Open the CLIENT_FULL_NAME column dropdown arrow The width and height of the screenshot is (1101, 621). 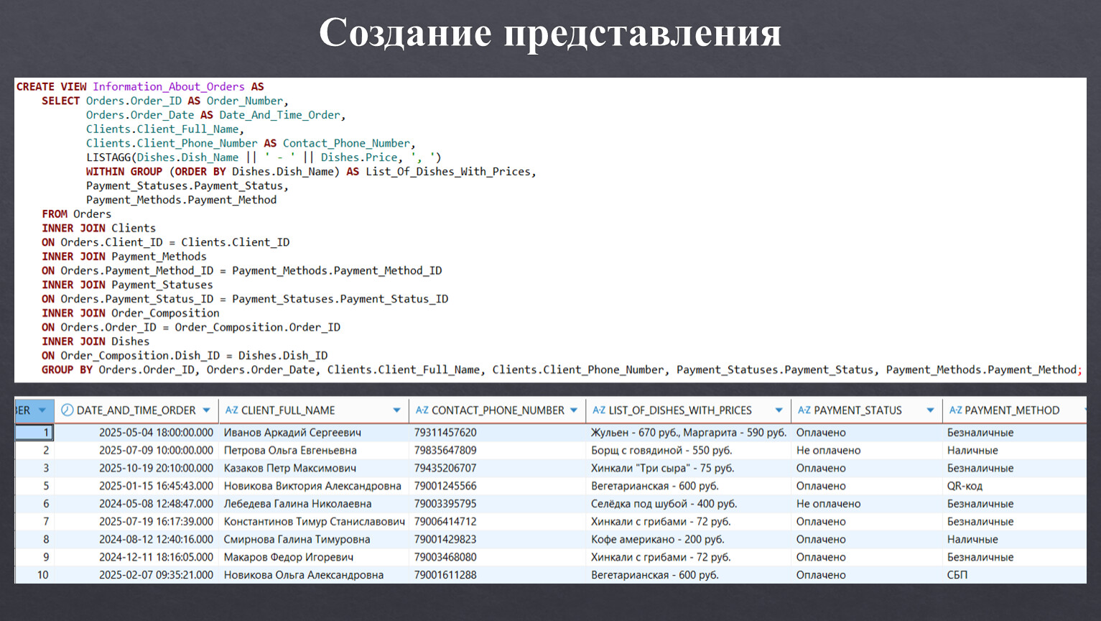tap(396, 410)
